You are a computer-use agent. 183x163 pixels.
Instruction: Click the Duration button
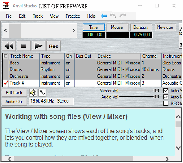(x=141, y=27)
